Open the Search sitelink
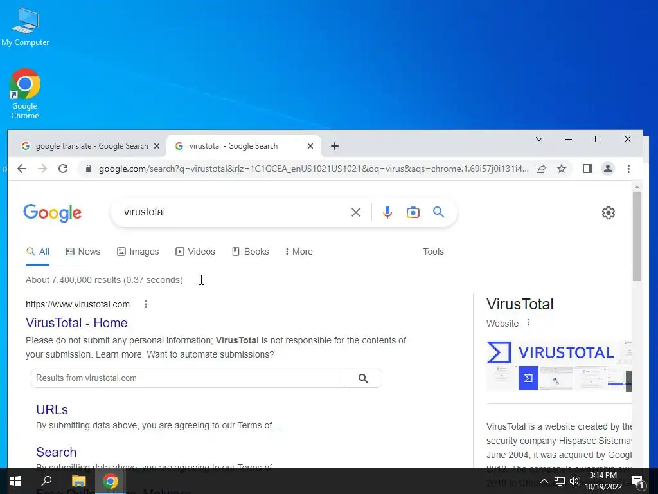The image size is (658, 494). coord(57,452)
